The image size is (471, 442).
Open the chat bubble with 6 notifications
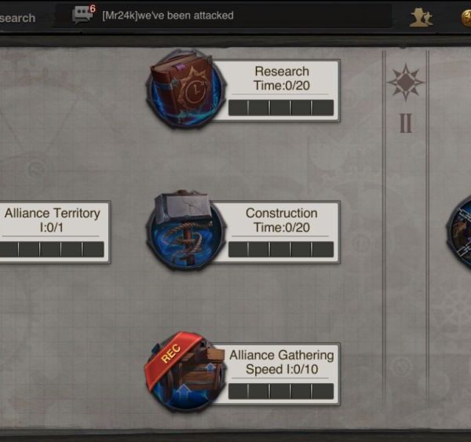tap(84, 14)
